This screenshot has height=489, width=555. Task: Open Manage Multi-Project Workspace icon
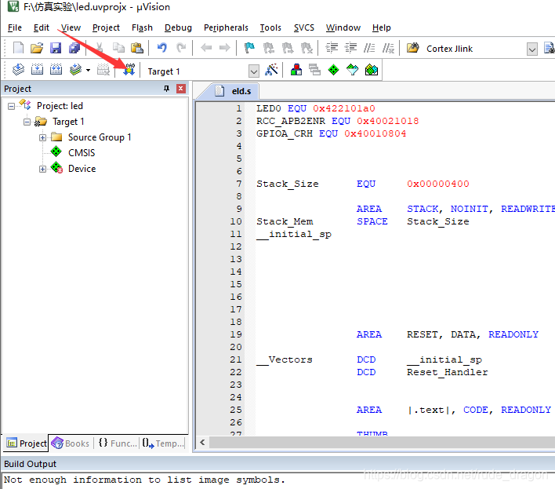[314, 70]
